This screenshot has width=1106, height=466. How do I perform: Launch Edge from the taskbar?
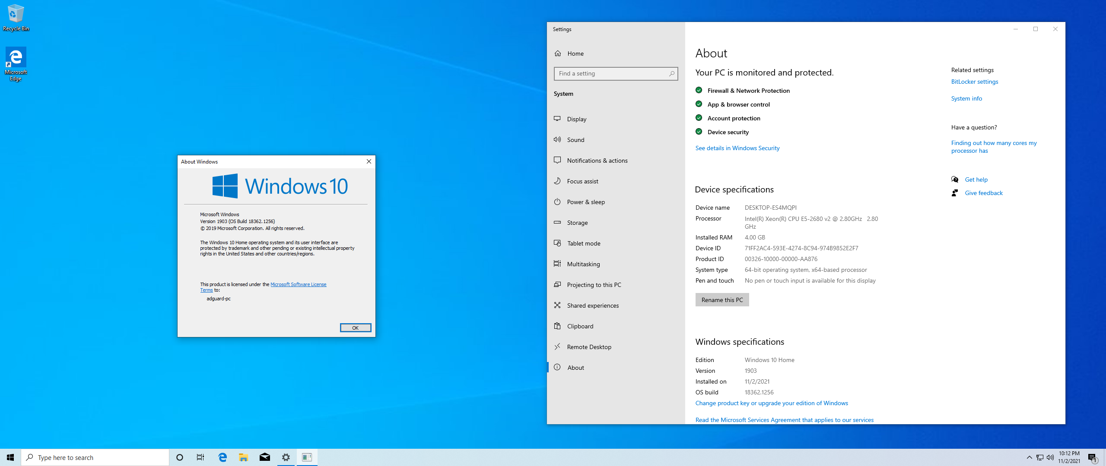[222, 457]
